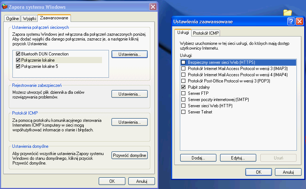Switch to the Ogólne tab

pyautogui.click(x=12, y=19)
